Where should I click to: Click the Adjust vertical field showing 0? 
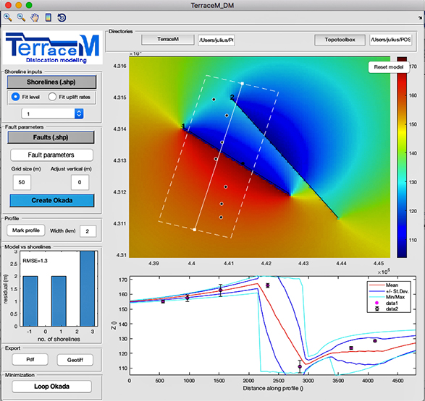pos(80,182)
